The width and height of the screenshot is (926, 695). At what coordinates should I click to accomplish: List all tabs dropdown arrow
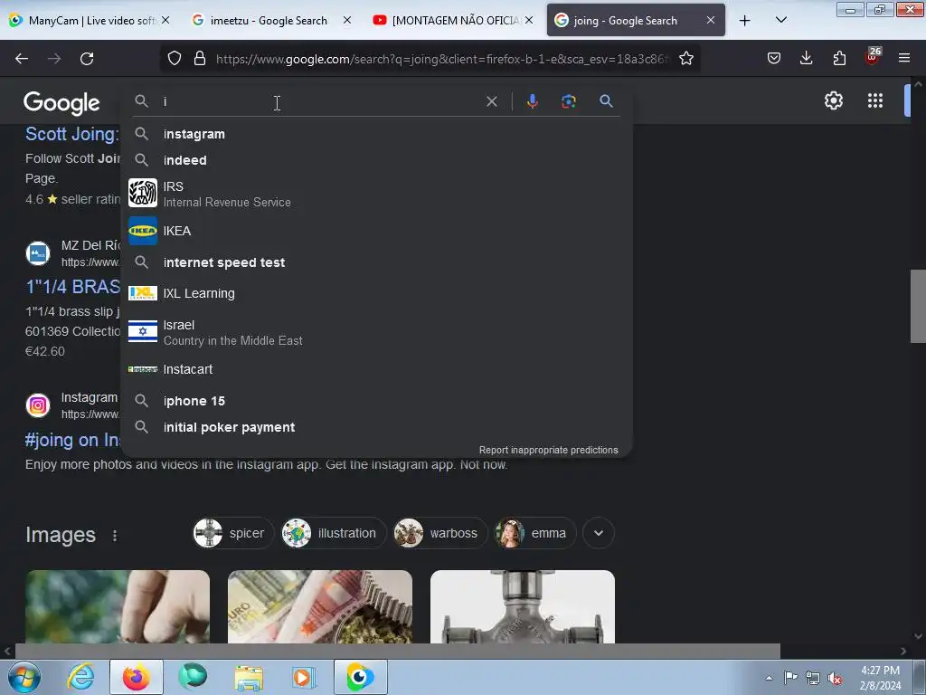pyautogui.click(x=780, y=20)
